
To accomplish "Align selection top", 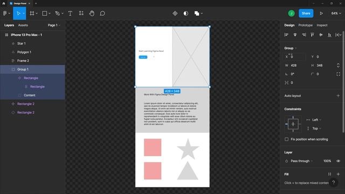I will pyautogui.click(x=312, y=34).
